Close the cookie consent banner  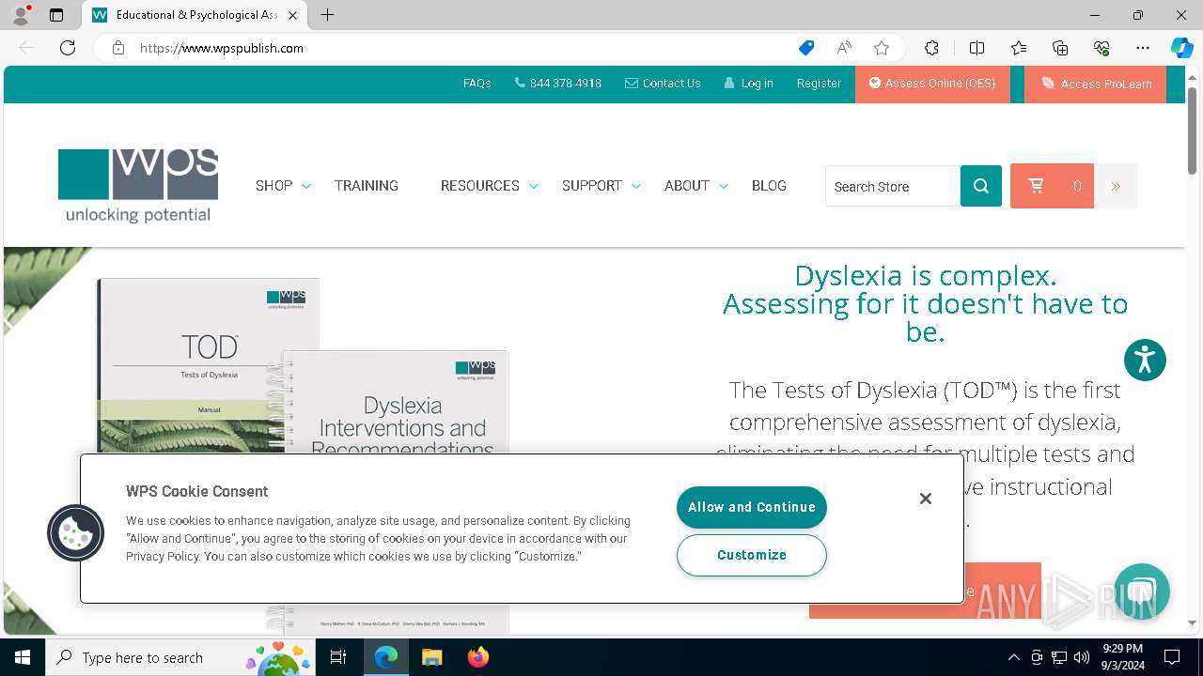[x=926, y=499]
